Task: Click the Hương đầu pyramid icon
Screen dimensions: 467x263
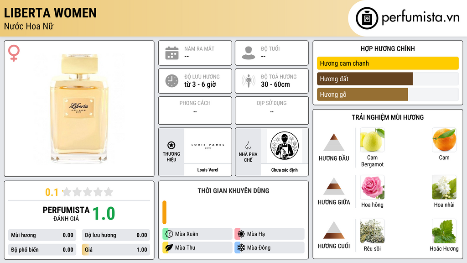Action: click(334, 142)
